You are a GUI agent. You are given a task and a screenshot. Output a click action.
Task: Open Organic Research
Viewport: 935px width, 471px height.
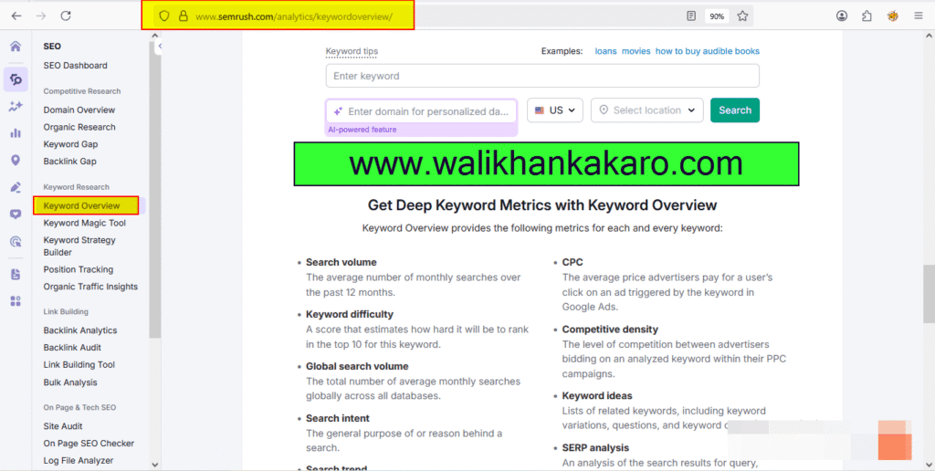coord(79,127)
